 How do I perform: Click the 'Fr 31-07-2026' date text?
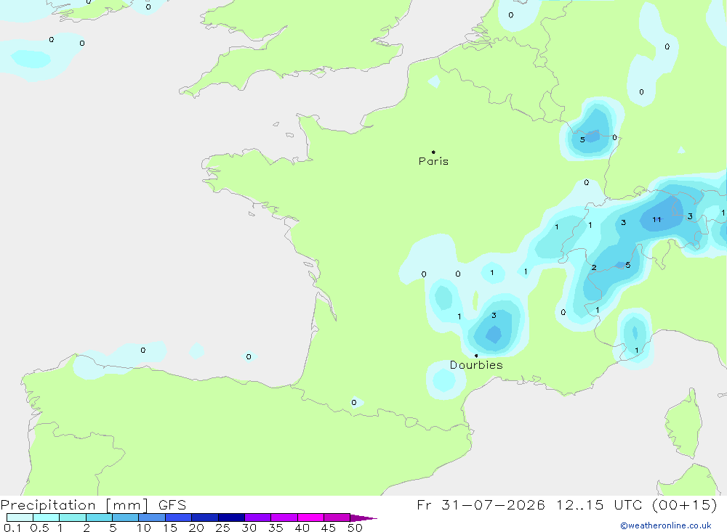[481, 504]
